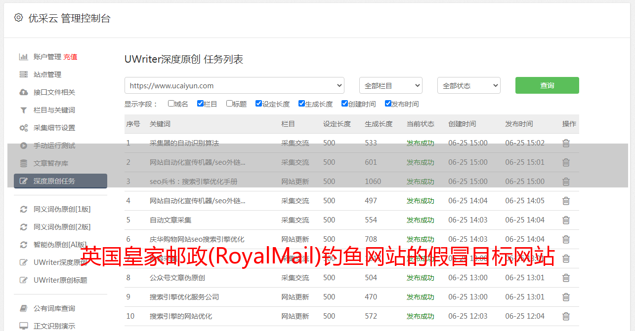
Task: Uncheck the 发布时间 field checkbox
Action: (x=388, y=104)
